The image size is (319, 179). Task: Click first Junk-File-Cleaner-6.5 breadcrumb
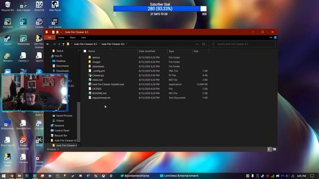[x=85, y=44]
